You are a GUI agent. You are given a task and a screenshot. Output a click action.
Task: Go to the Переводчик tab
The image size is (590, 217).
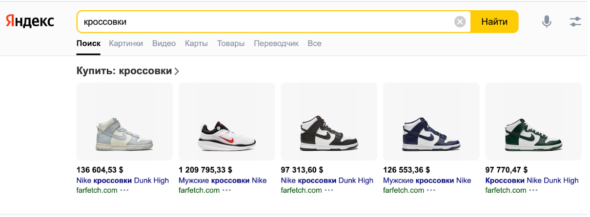tap(276, 43)
